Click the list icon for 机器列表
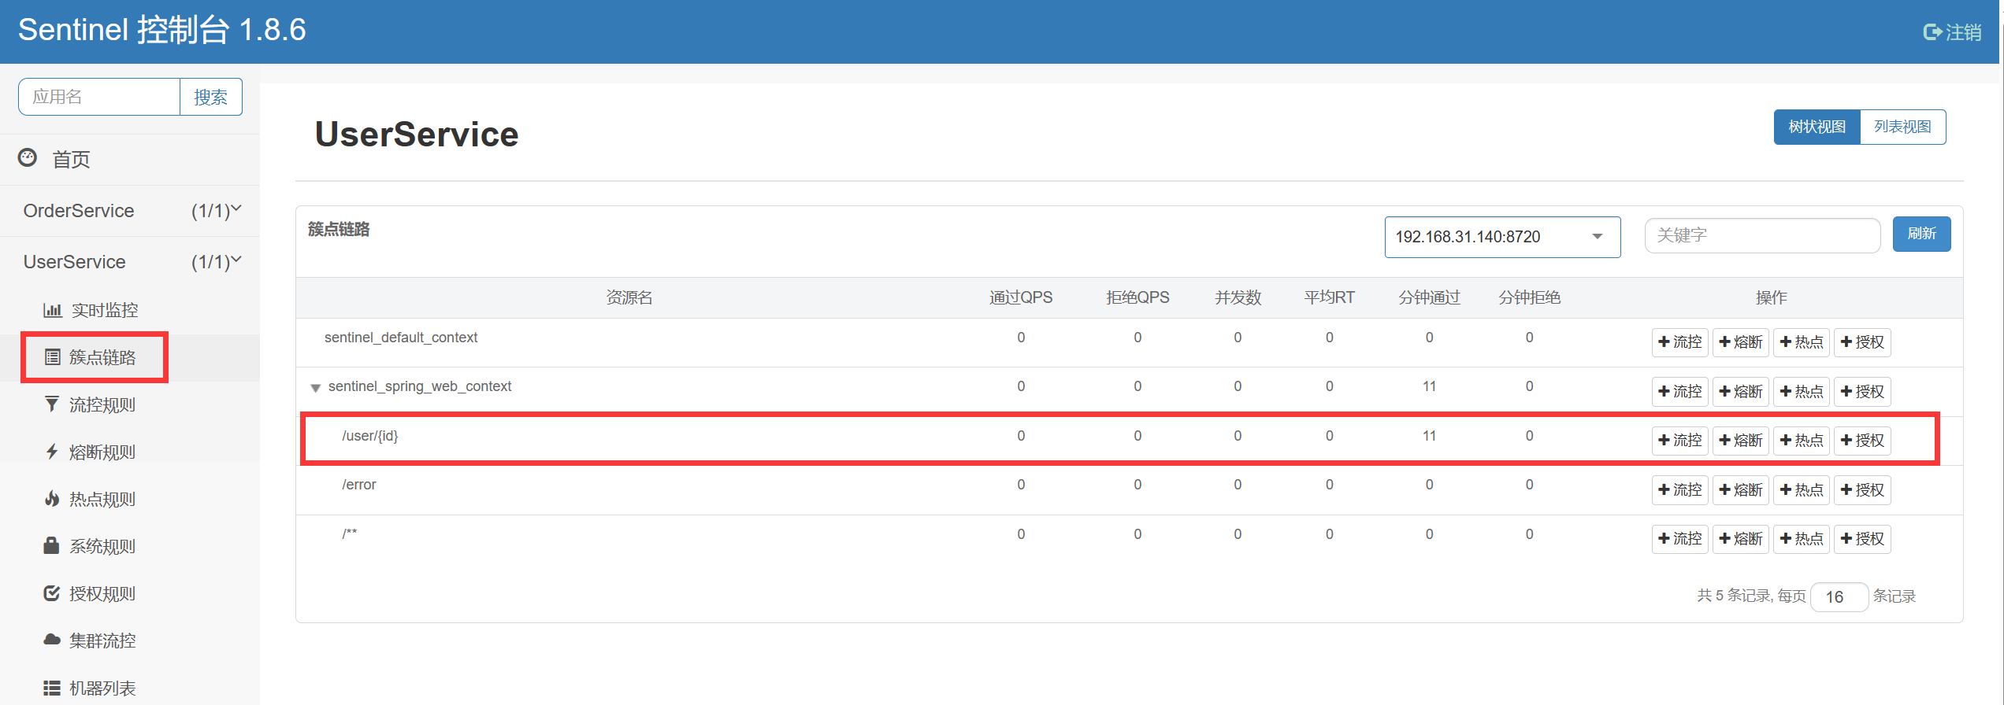The width and height of the screenshot is (2004, 705). [52, 688]
